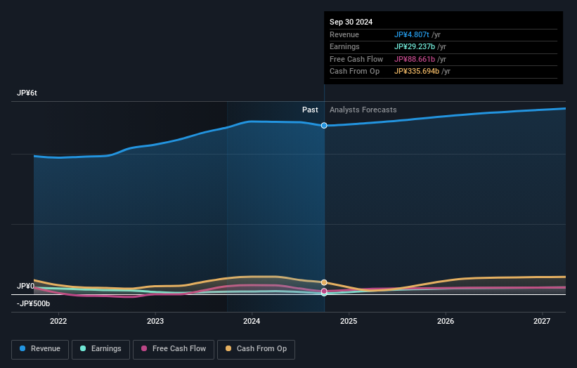The width and height of the screenshot is (577, 368).
Task: Click the JP¥88.661b free cash flow value
Action: [x=415, y=59]
